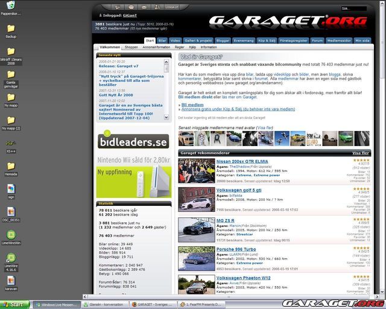Select the Information sub-tab
Image resolution: width=386 pixels, height=309 pixels.
tap(209, 47)
